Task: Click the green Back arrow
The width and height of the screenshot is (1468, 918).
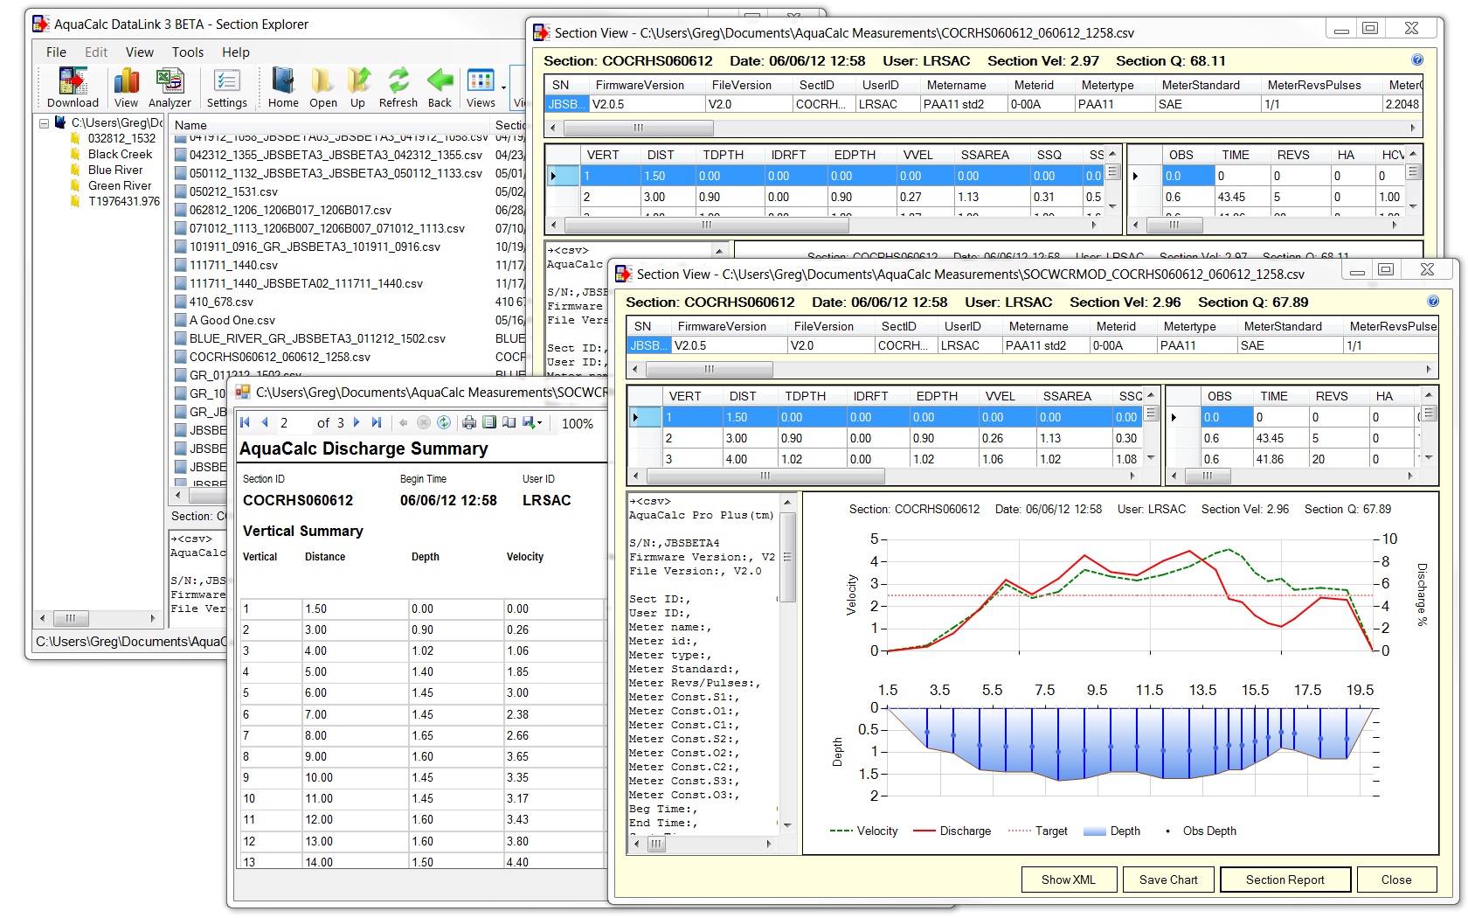Action: click(x=440, y=87)
